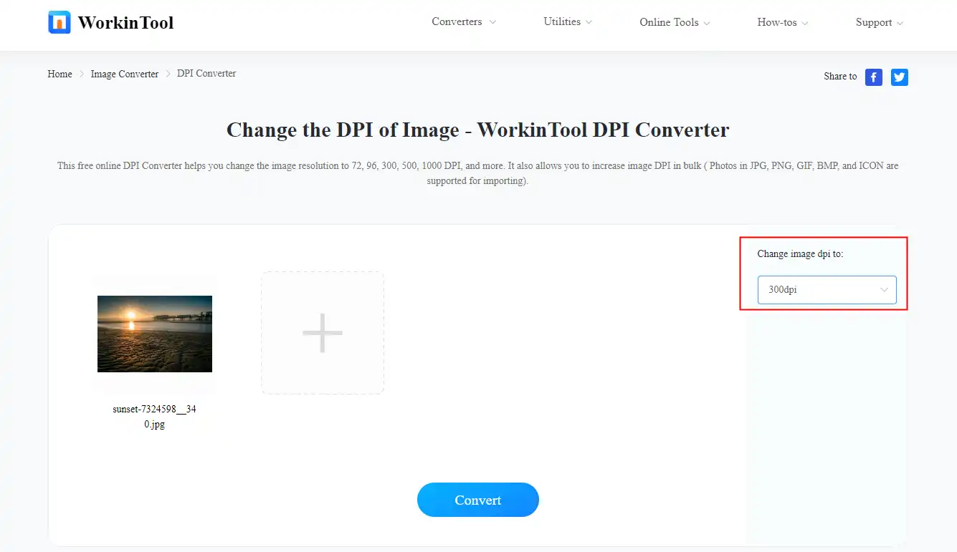Click the WorkinTool brand name
957x552 pixels.
(x=125, y=23)
